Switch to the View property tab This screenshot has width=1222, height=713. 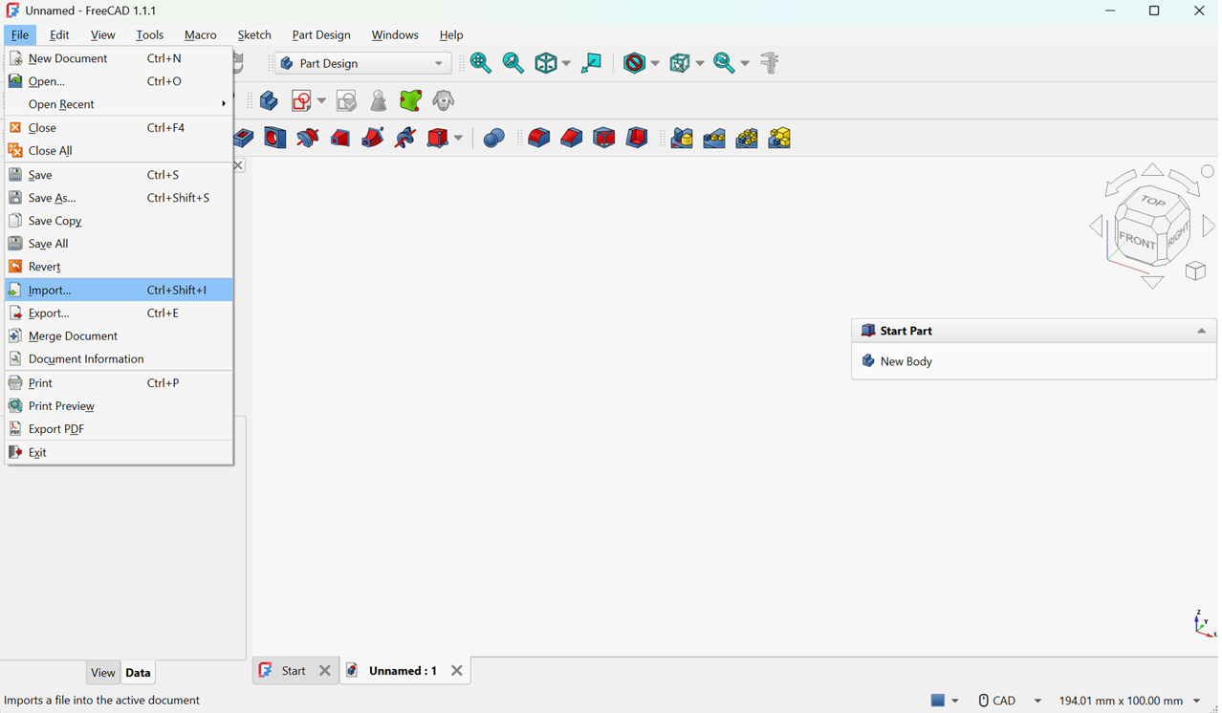point(102,673)
